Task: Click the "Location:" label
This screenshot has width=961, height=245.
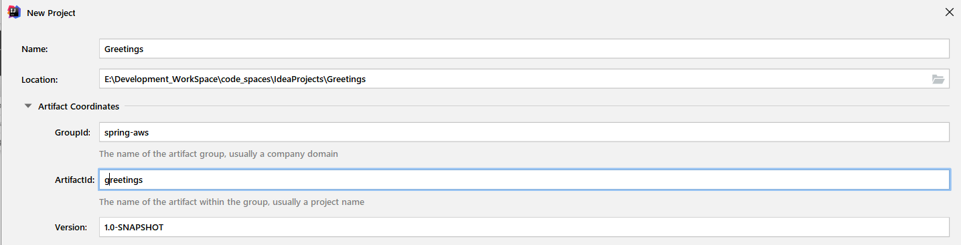Action: (40, 79)
